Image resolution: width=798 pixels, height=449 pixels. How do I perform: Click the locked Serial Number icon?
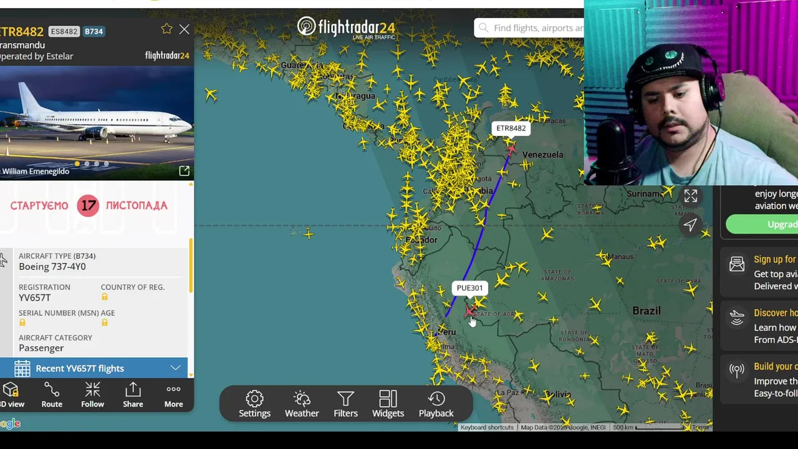click(x=22, y=322)
